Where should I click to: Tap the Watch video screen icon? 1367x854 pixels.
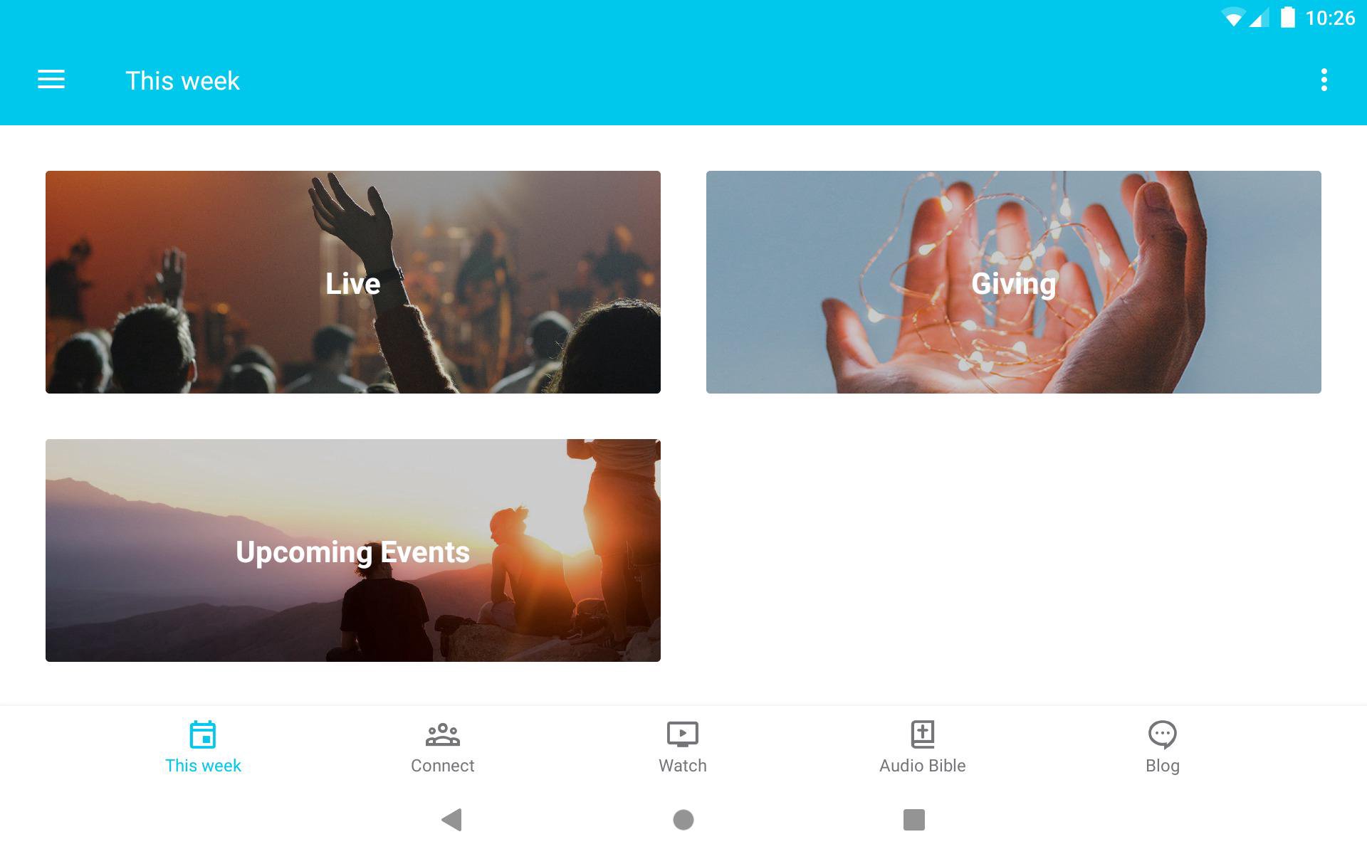(682, 734)
